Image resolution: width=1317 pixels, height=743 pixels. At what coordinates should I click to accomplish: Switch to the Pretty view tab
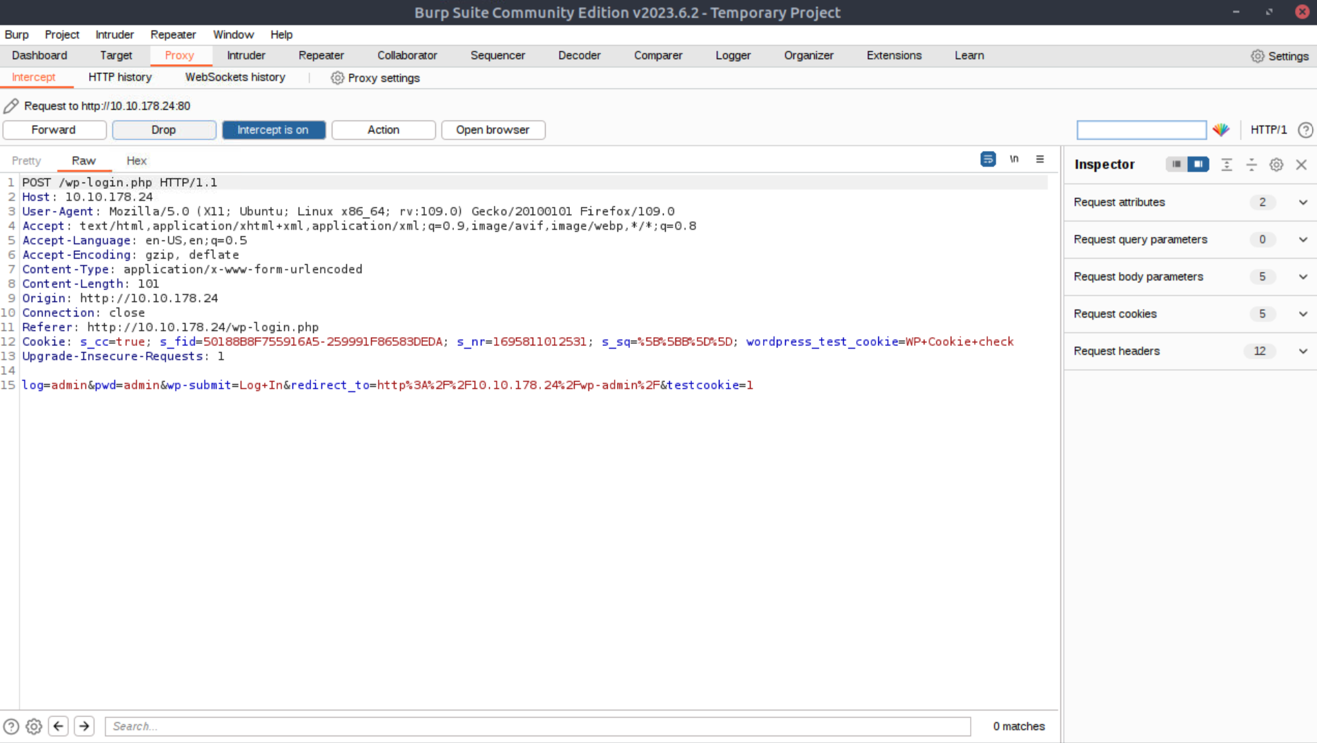click(x=26, y=161)
